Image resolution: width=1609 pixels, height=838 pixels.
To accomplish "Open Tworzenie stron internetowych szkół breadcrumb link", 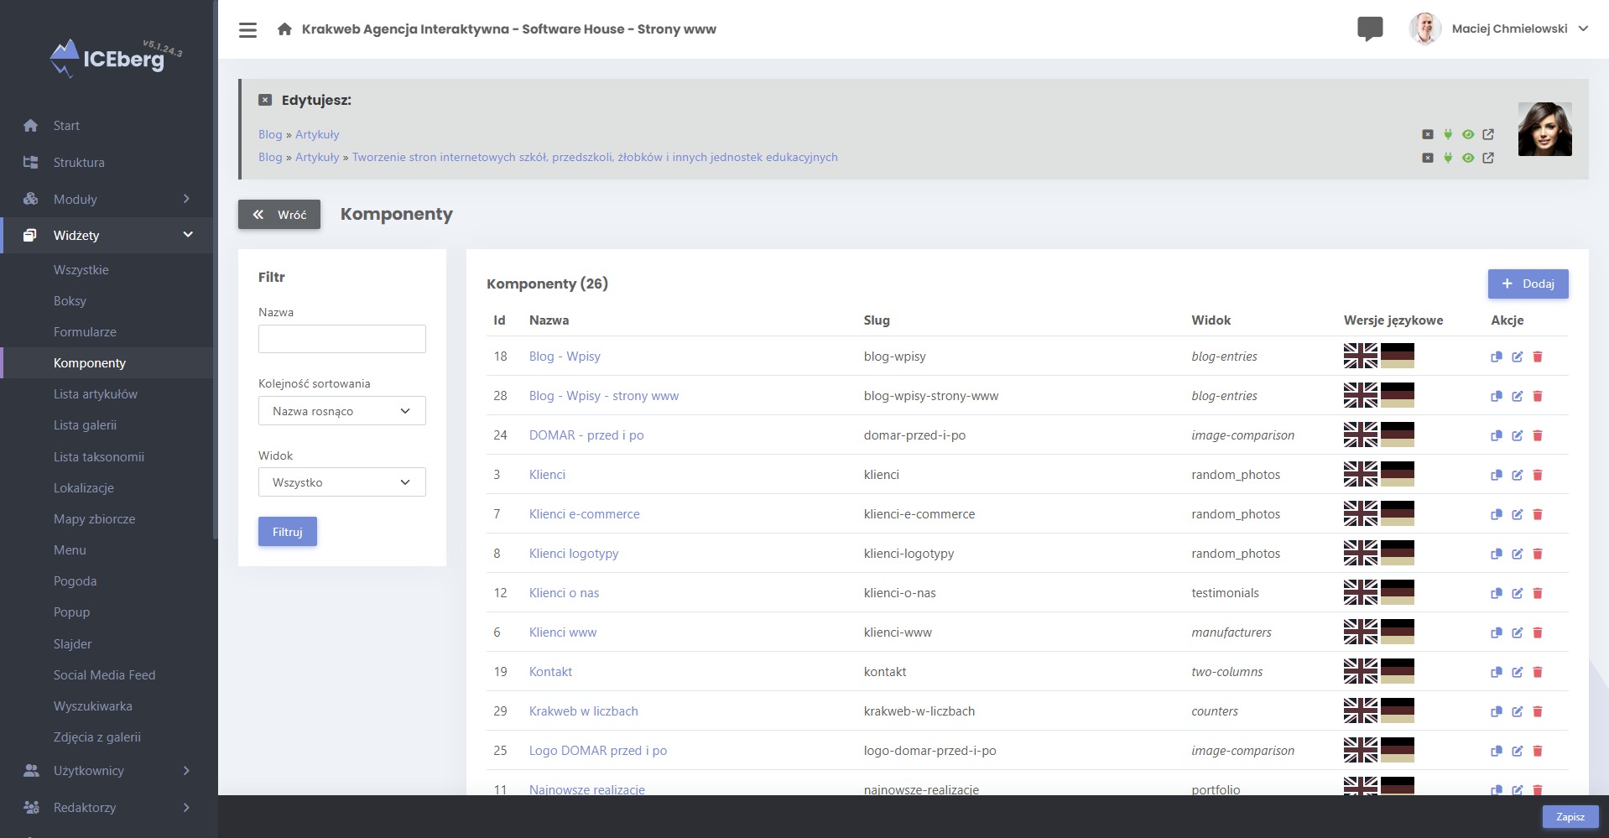I will [x=595, y=157].
